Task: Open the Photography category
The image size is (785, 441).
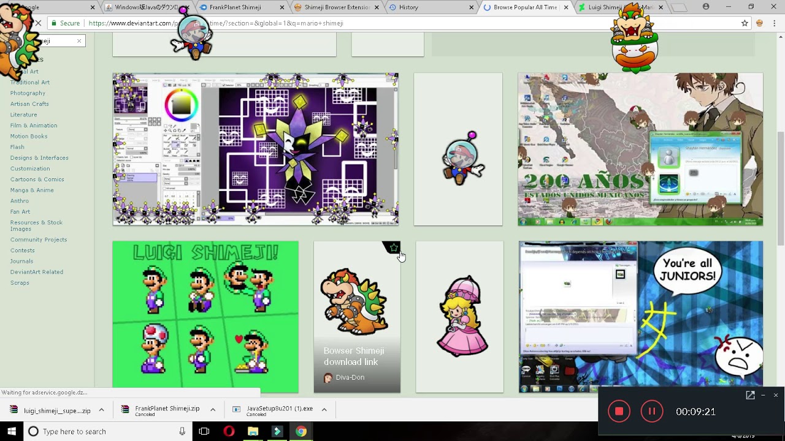Action: (28, 93)
